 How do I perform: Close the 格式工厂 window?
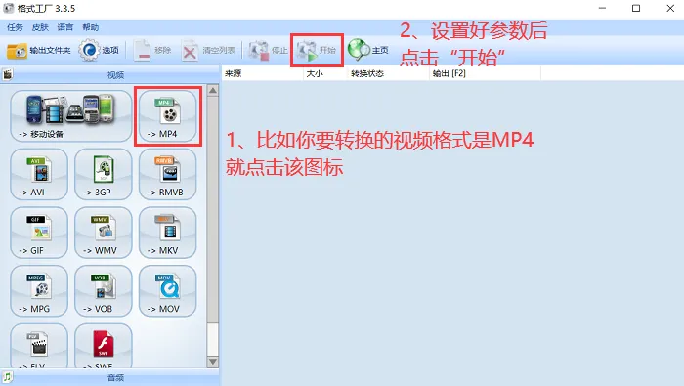[670, 8]
